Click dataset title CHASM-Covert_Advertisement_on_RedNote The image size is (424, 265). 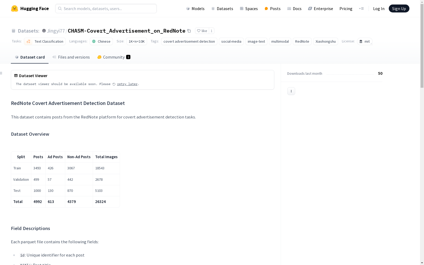pos(126,31)
